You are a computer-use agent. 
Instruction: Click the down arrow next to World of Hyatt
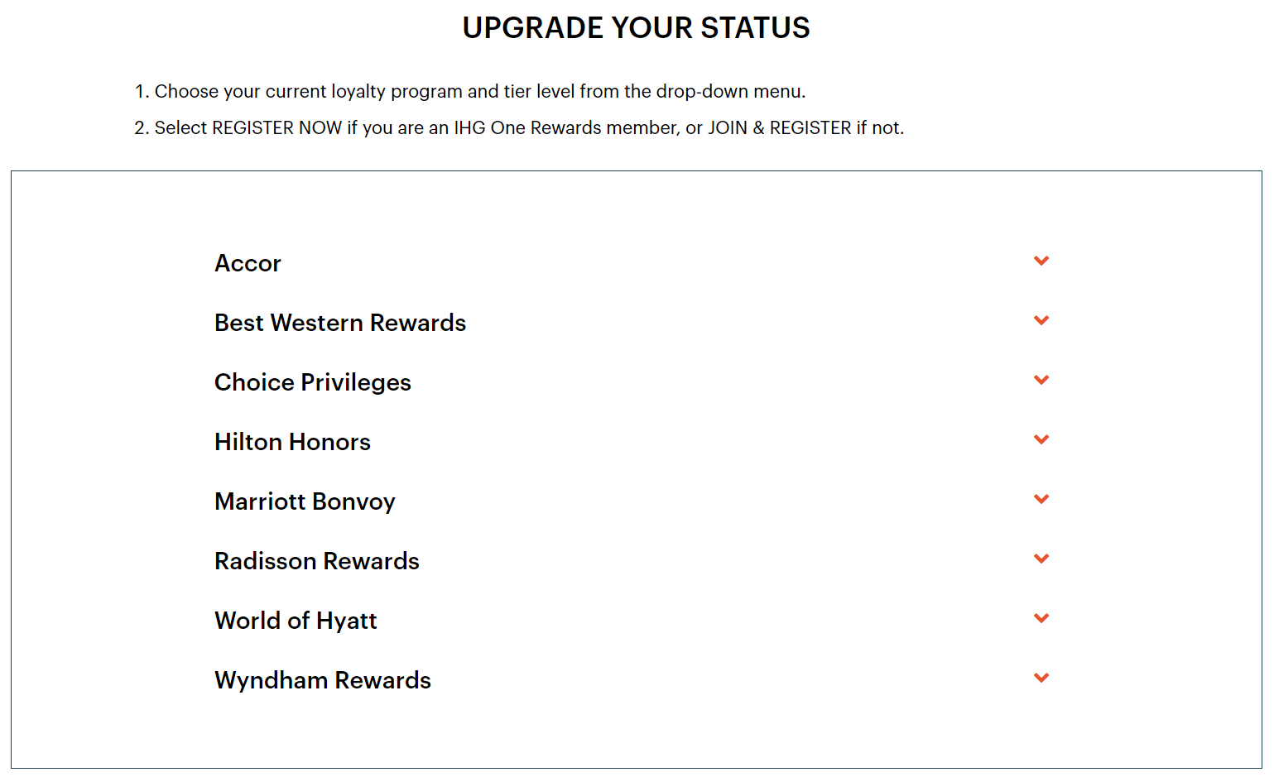point(1041,619)
